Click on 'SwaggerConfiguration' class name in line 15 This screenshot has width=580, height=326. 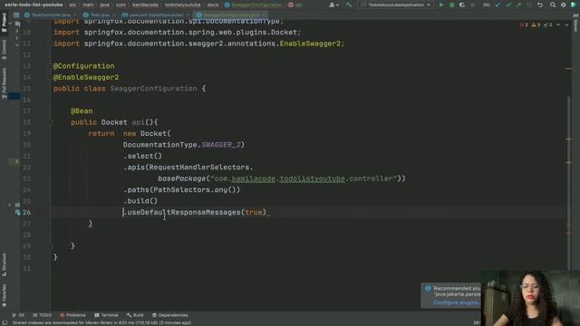pos(153,89)
